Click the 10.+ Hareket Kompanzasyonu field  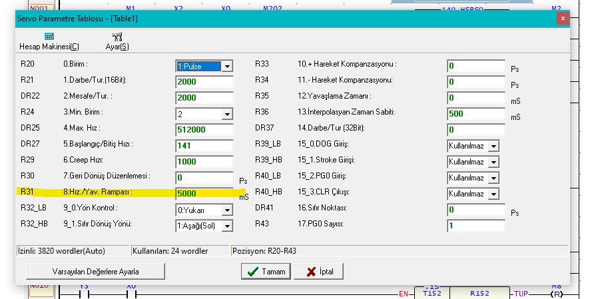[476, 66]
